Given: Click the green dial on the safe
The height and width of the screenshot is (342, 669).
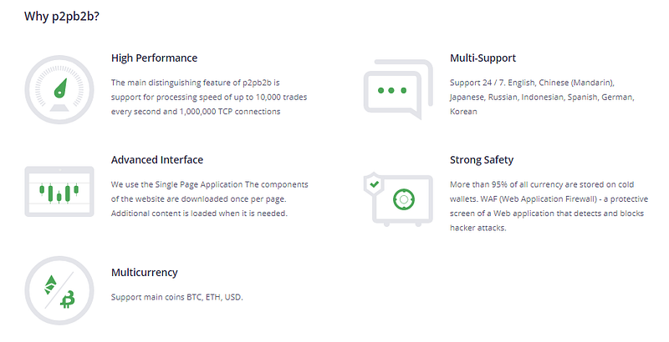Looking at the screenshot, I should tap(404, 199).
